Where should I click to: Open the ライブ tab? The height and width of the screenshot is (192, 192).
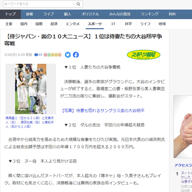click(48, 14)
